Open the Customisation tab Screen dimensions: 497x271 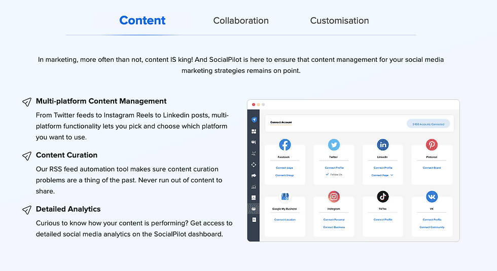(339, 21)
